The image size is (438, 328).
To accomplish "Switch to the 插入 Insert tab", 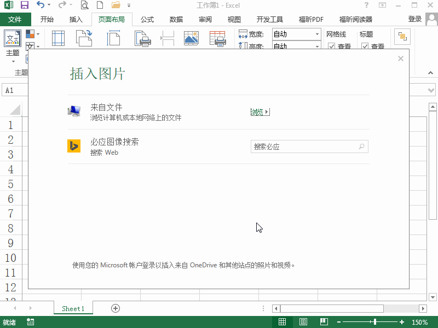I will click(x=76, y=19).
